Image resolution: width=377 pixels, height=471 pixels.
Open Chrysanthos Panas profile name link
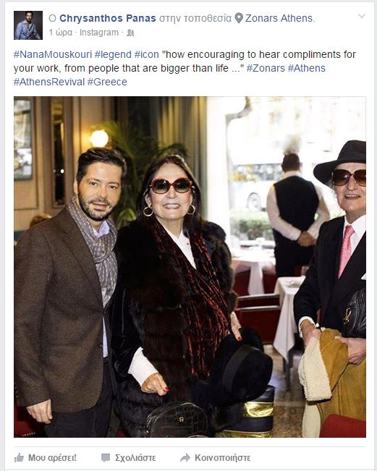108,18
